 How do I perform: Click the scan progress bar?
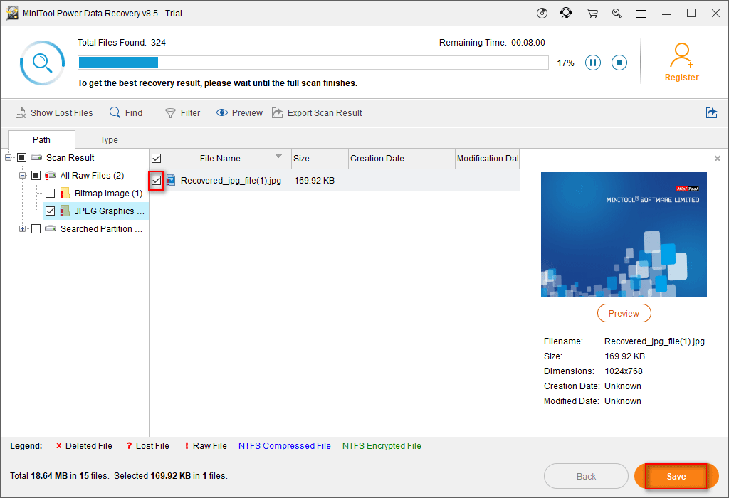313,63
